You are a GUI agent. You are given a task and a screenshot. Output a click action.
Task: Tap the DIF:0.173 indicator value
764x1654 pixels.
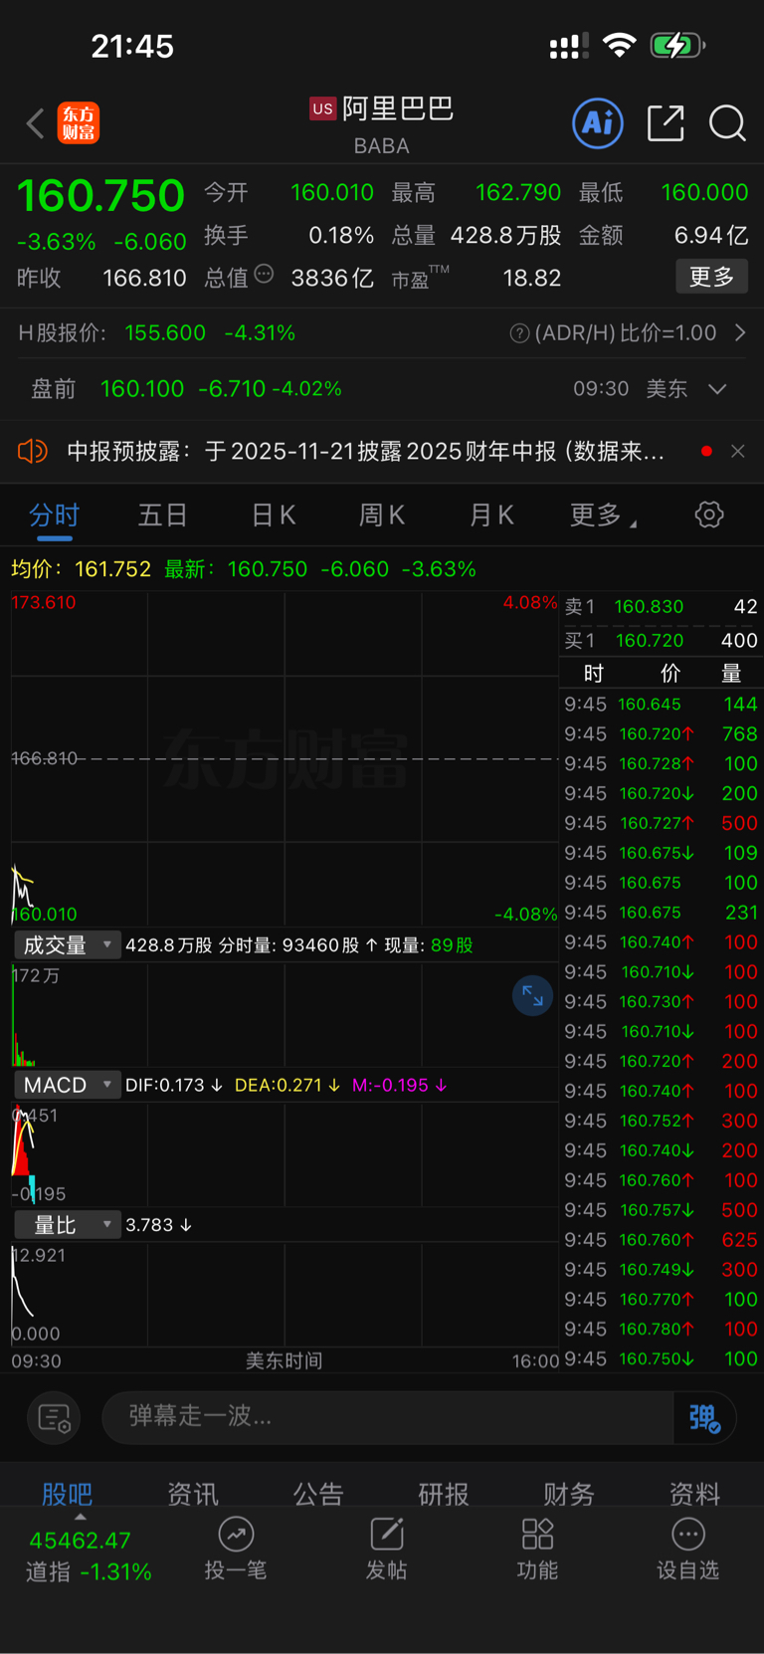(x=173, y=1085)
